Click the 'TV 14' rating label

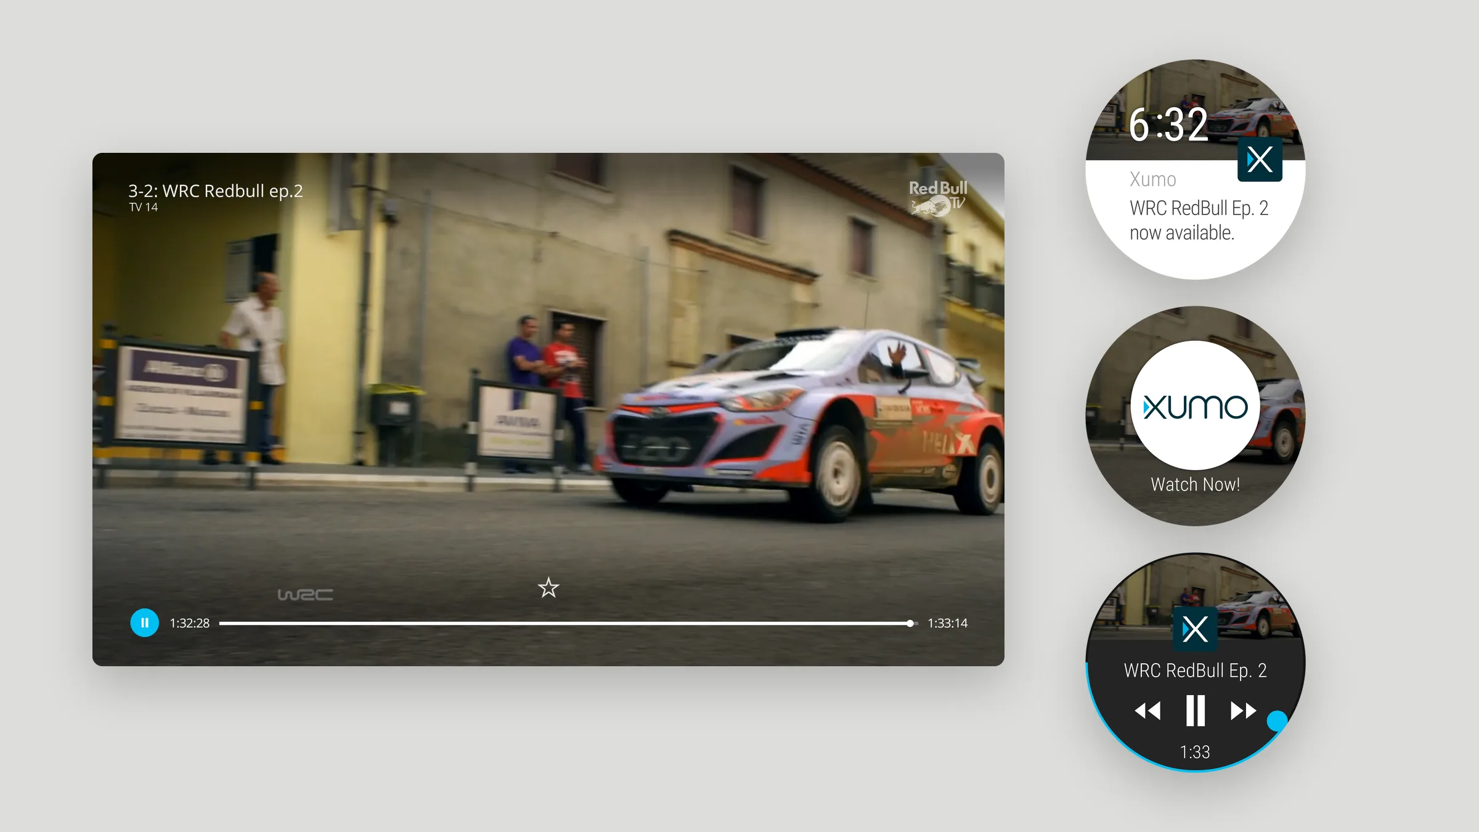pyautogui.click(x=144, y=208)
